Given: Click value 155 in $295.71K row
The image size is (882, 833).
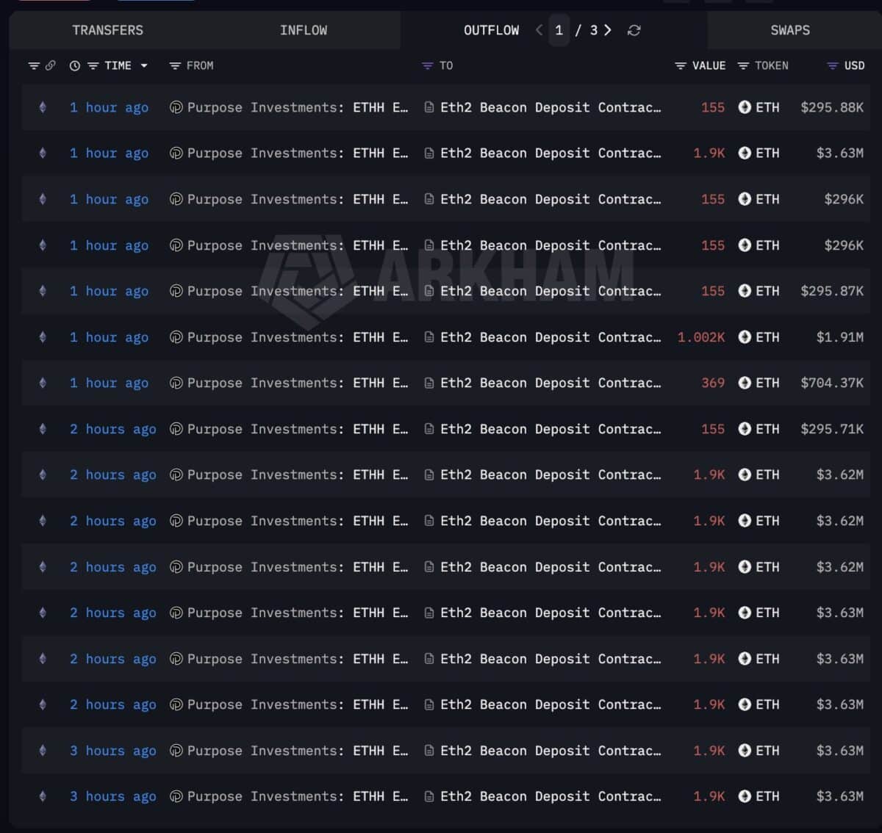Looking at the screenshot, I should [x=713, y=429].
